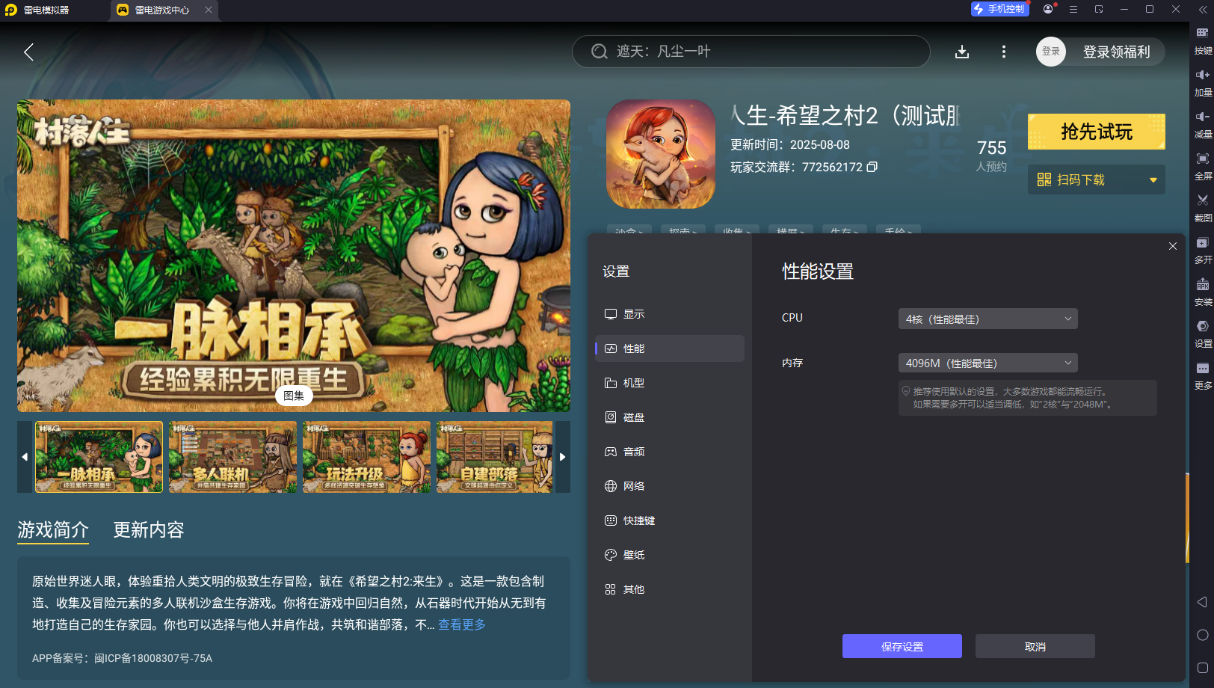
Task: Expand the 扫码下载 dropdown arrow
Action: coord(1153,180)
